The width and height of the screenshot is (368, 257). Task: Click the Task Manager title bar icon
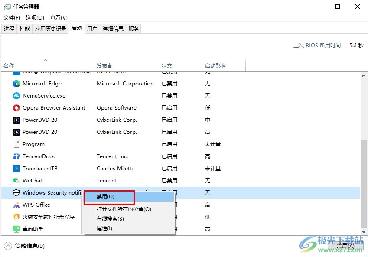click(7, 7)
